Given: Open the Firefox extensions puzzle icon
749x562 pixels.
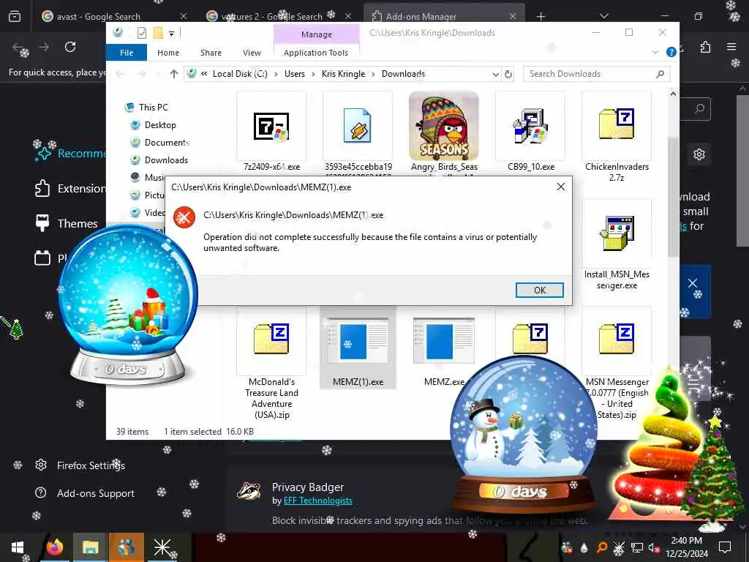Looking at the screenshot, I should tap(705, 47).
